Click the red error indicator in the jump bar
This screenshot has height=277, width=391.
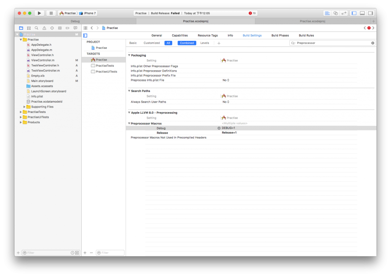coord(369,28)
